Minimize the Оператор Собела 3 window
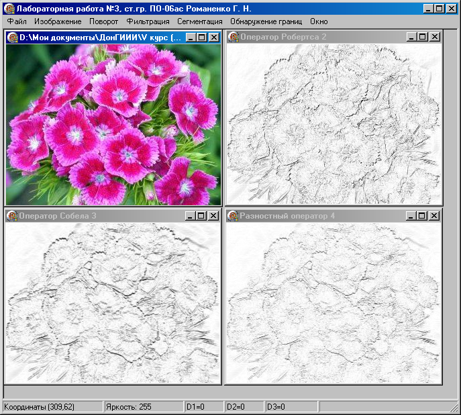This screenshot has height=415, width=461. (x=190, y=216)
